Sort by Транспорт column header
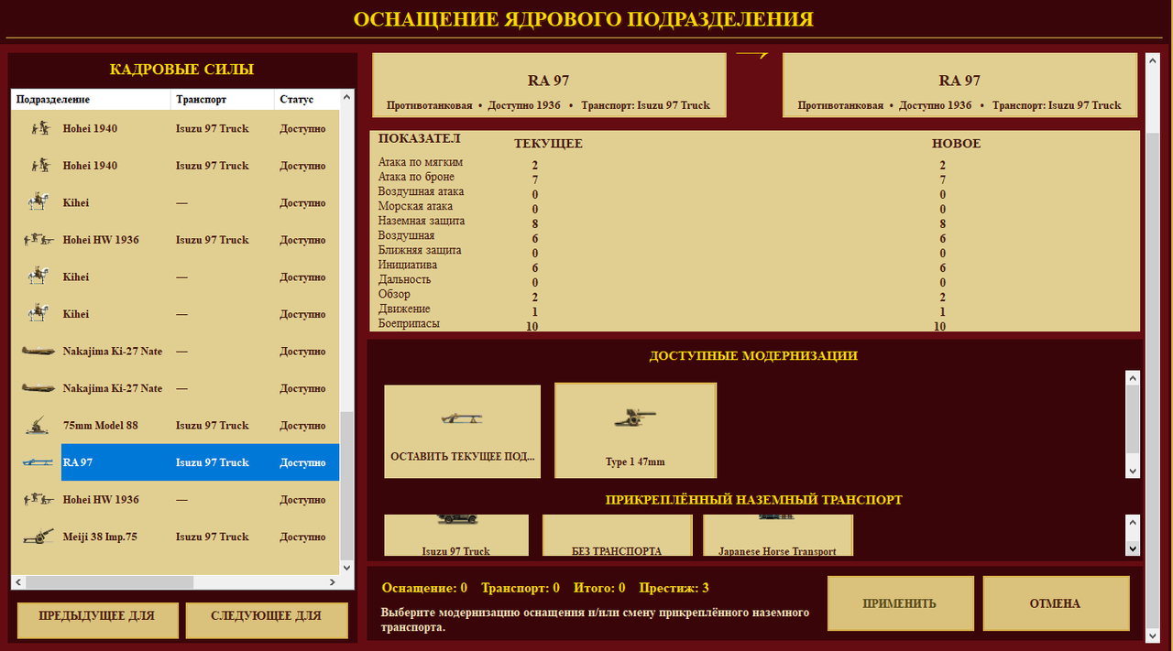This screenshot has height=651, width=1173. click(x=223, y=99)
